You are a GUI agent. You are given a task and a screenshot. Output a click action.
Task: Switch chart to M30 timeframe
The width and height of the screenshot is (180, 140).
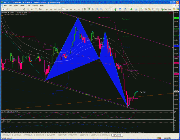[59, 9]
